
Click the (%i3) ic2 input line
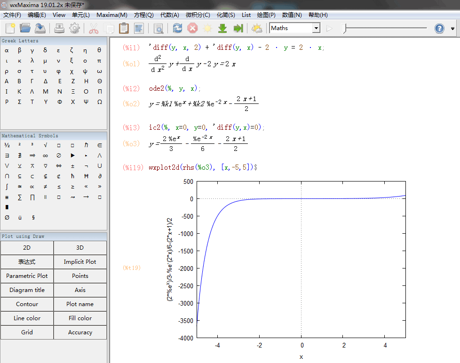point(206,127)
